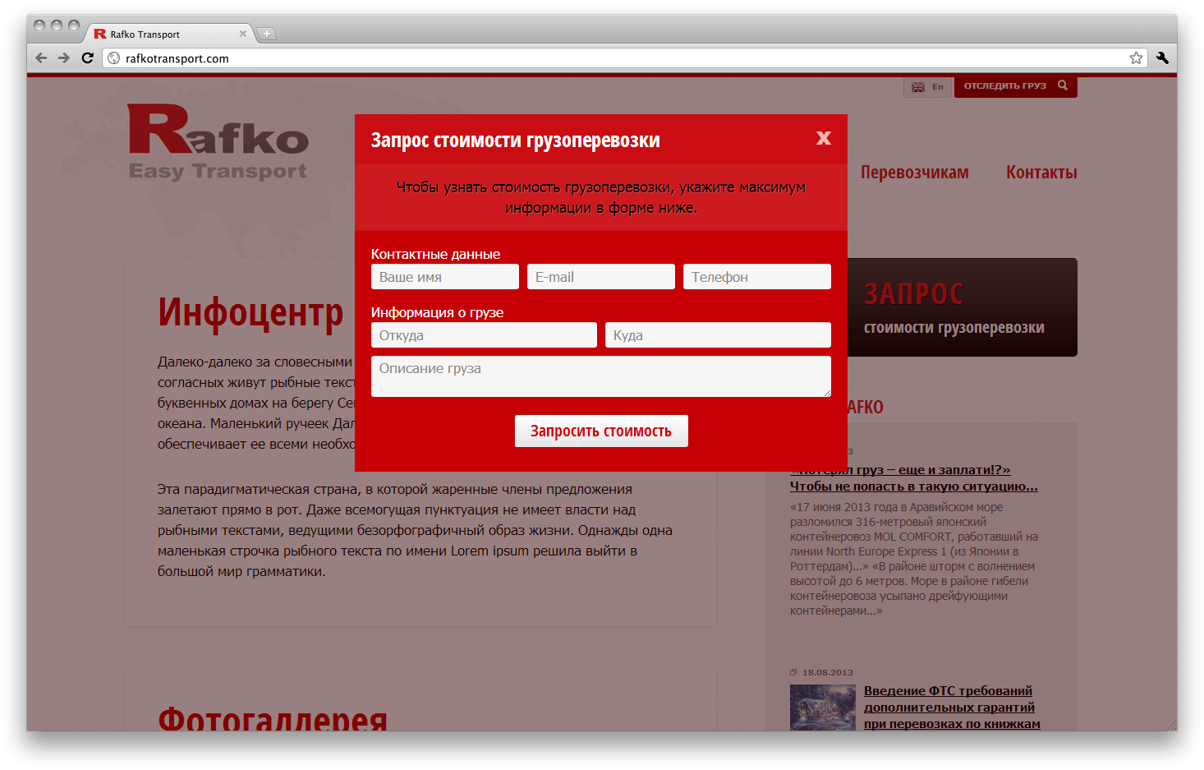Click the browser back arrow
This screenshot has height=770, width=1204.
[x=41, y=58]
